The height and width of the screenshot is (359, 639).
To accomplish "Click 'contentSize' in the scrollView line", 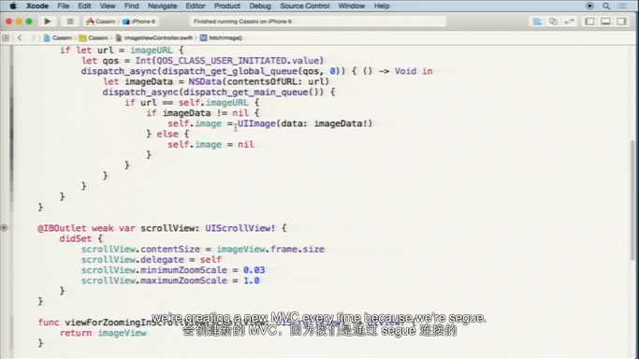I will pyautogui.click(x=170, y=249).
